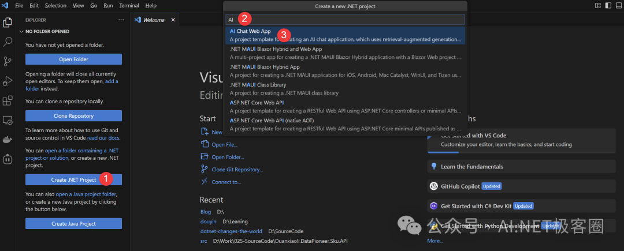Click the Clone Git Repository... link

(237, 169)
